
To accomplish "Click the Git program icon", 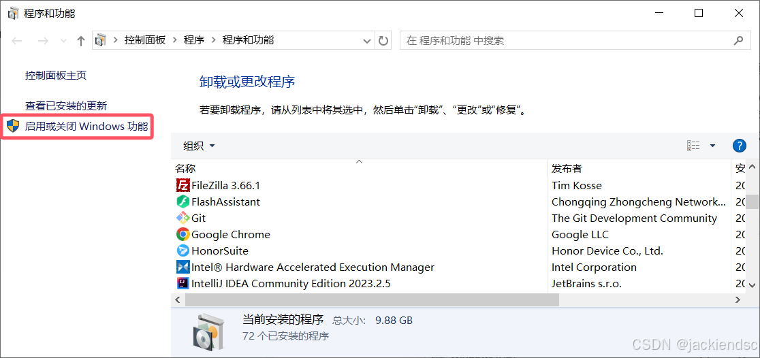I will [x=183, y=218].
